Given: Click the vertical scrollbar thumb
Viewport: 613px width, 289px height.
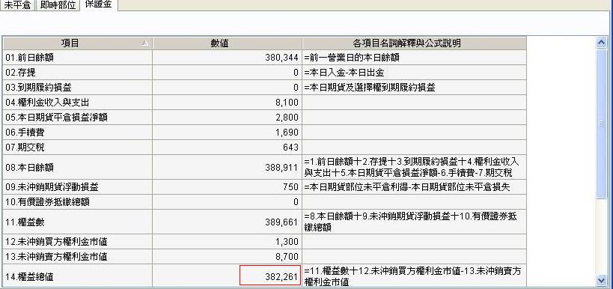Looking at the screenshot, I should click(x=601, y=124).
